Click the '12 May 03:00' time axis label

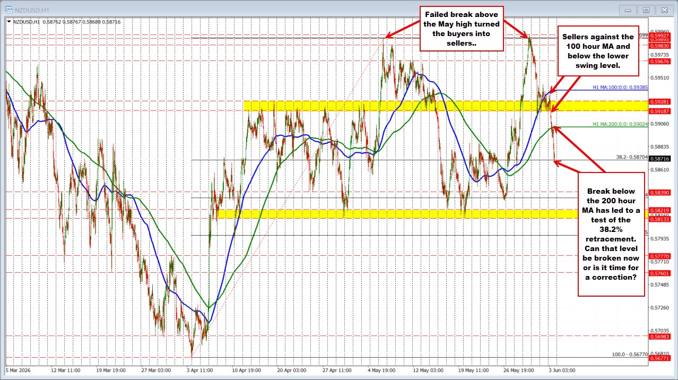(429, 369)
